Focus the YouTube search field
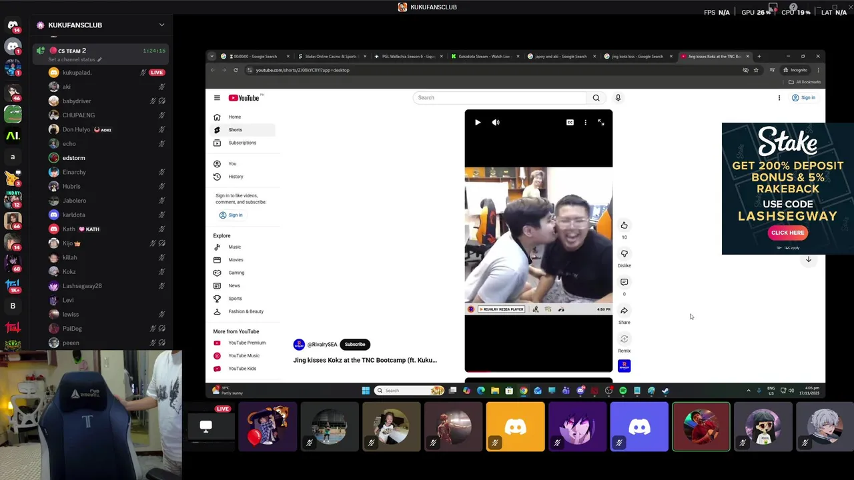The height and width of the screenshot is (480, 854). 500,98
